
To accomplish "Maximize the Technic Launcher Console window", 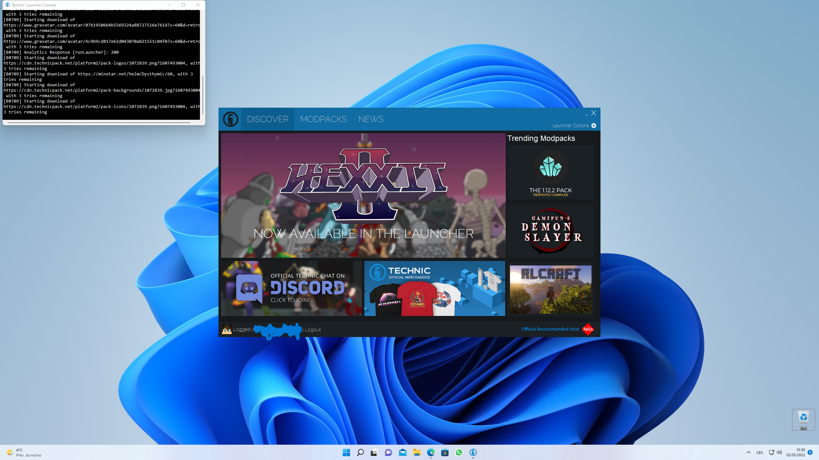I will 183,5.
